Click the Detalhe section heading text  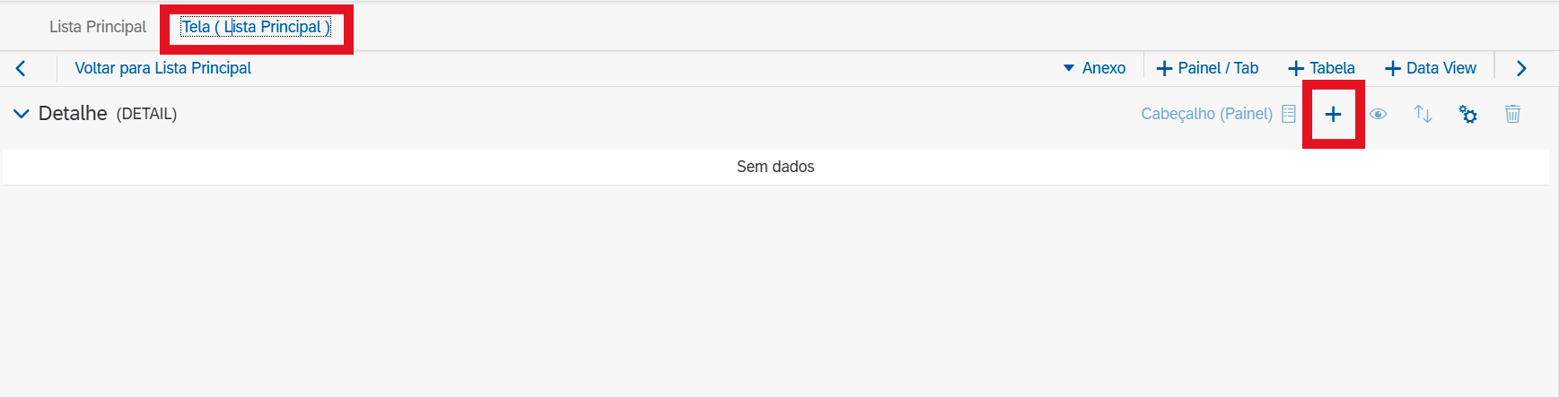(x=73, y=114)
